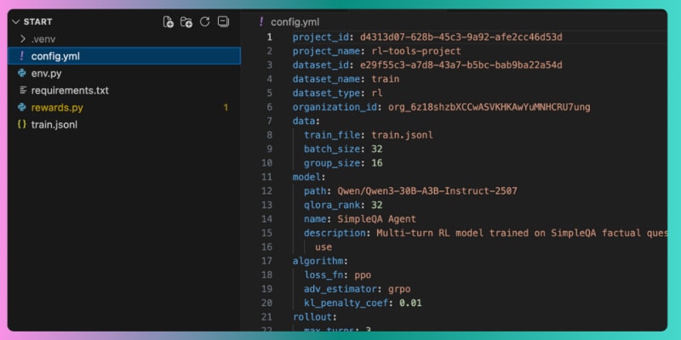Viewport: 681px width, 340px height.
Task: Click the text file icon beside requirements.txt
Action: point(23,91)
